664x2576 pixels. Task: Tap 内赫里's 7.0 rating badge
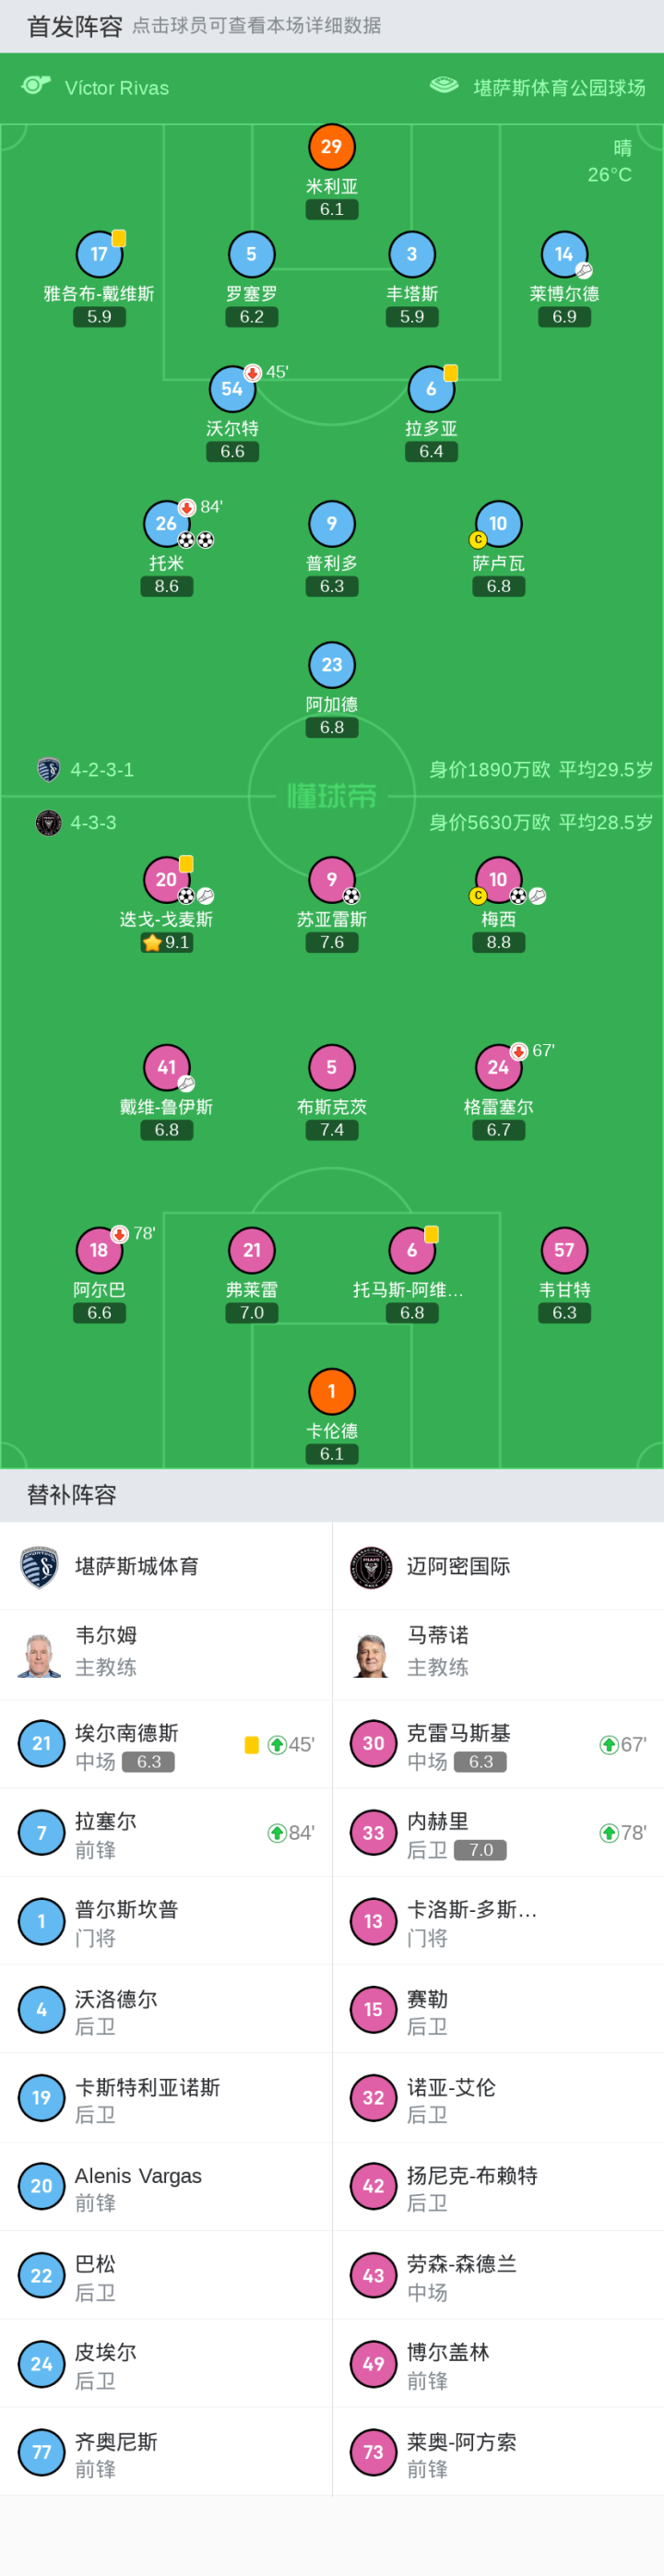pos(481,1850)
